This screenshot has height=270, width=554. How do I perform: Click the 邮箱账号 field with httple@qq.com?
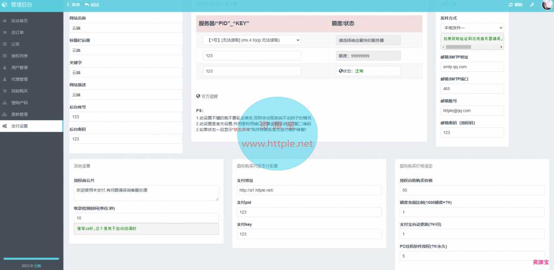point(472,111)
